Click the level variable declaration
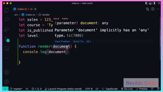Image resolution: width=163 pixels, height=92 pixels. [33, 36]
